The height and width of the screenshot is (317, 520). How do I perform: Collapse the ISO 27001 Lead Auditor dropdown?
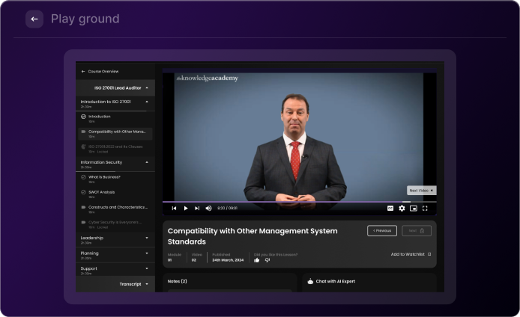(x=147, y=88)
